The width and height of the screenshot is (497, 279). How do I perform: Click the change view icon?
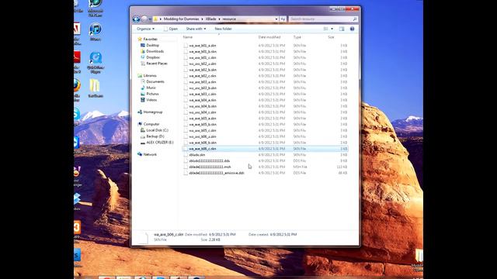coord(326,29)
